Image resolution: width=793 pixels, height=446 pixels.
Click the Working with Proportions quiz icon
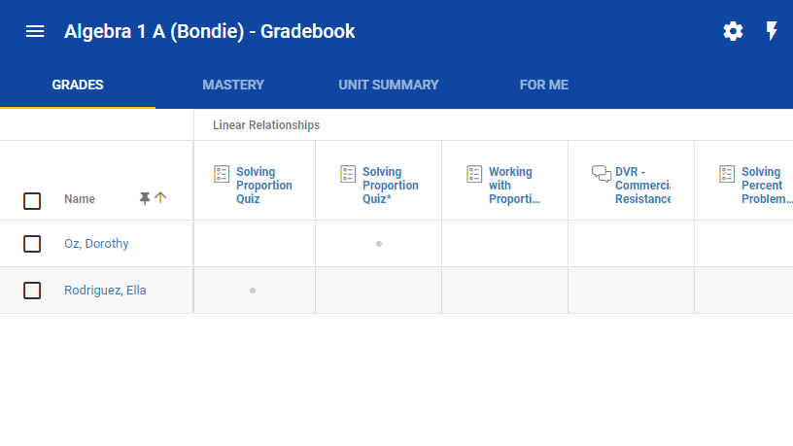tap(474, 174)
